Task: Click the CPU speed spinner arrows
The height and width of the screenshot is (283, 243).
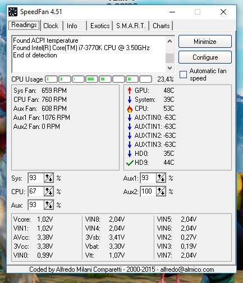Action: tap(49, 191)
